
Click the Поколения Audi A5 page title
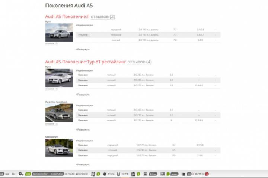[69, 6]
